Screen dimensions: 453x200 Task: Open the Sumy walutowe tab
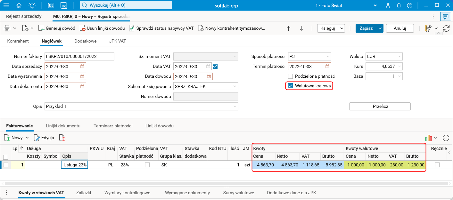[238, 193]
